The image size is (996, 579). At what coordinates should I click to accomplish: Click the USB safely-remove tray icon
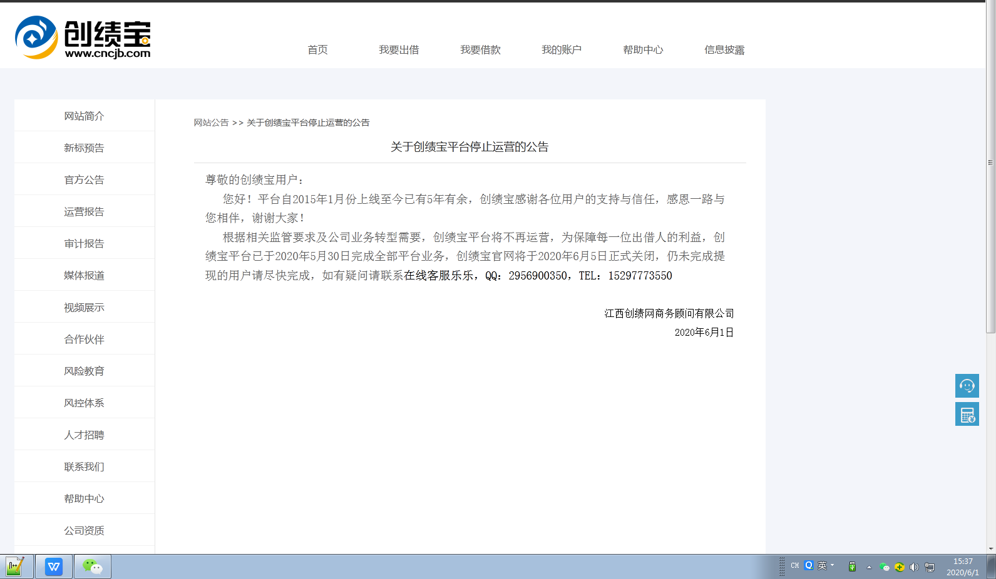(852, 566)
